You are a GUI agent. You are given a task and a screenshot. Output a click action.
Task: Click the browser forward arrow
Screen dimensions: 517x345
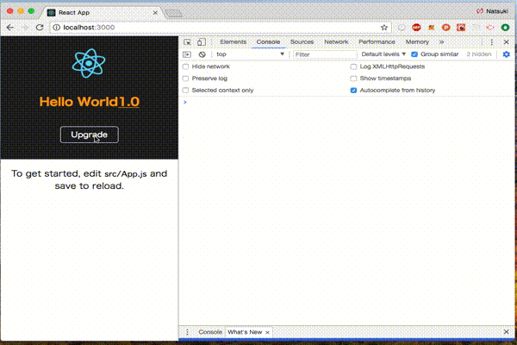[25, 28]
